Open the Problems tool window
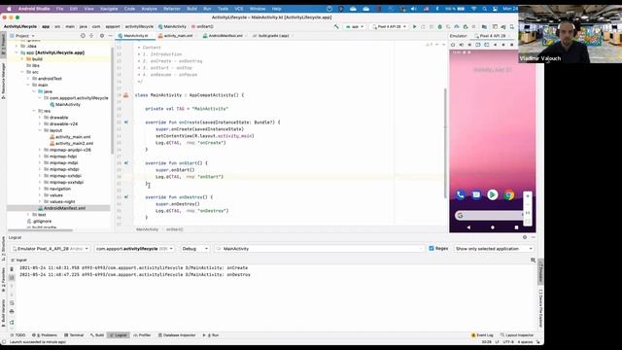Image resolution: width=622 pixels, height=350 pixels. point(45,335)
